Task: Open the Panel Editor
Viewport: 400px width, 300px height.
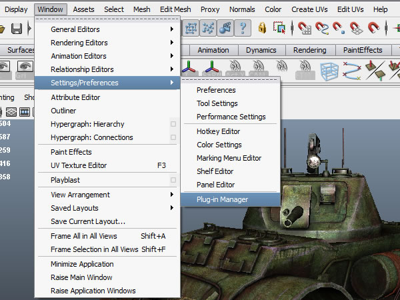Action: (231, 185)
